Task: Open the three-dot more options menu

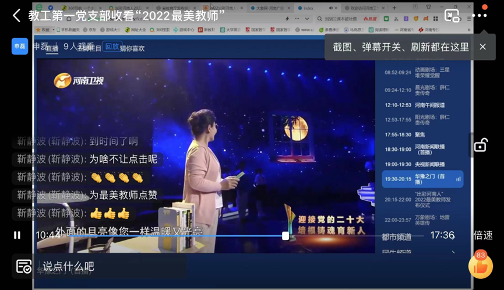Action: coord(480,16)
